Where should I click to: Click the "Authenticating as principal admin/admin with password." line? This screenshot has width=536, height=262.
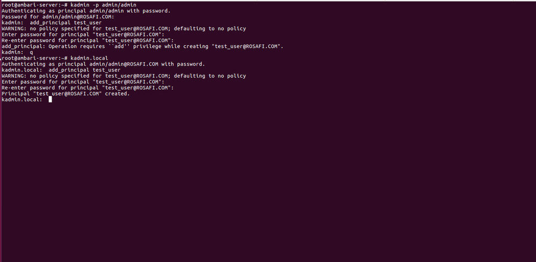click(x=86, y=11)
